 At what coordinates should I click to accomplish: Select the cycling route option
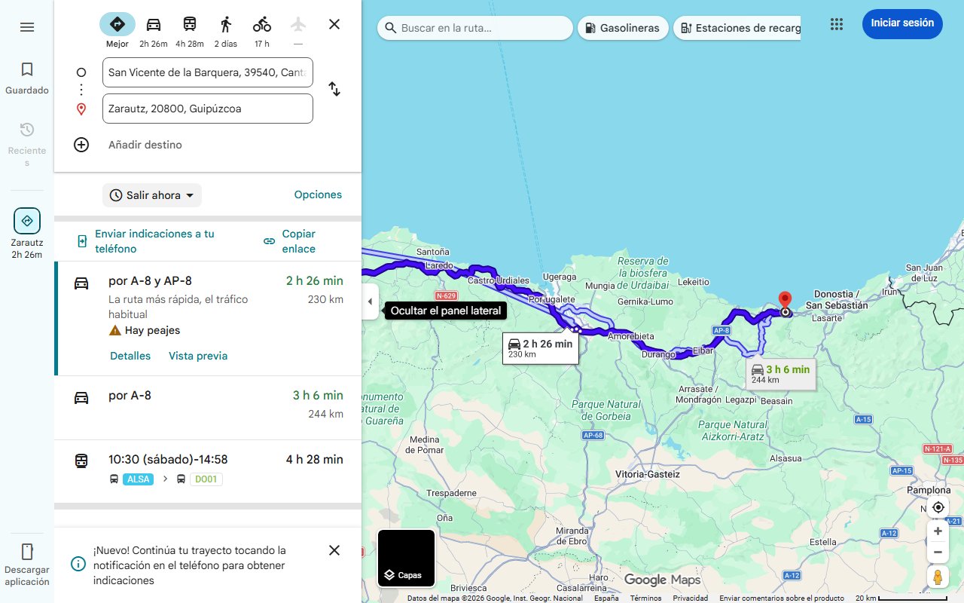pyautogui.click(x=261, y=23)
